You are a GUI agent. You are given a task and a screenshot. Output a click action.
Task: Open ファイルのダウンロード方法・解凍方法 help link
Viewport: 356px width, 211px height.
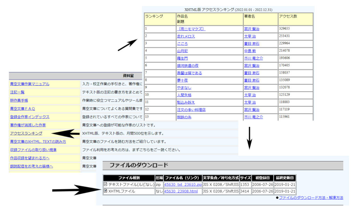coord(311,197)
